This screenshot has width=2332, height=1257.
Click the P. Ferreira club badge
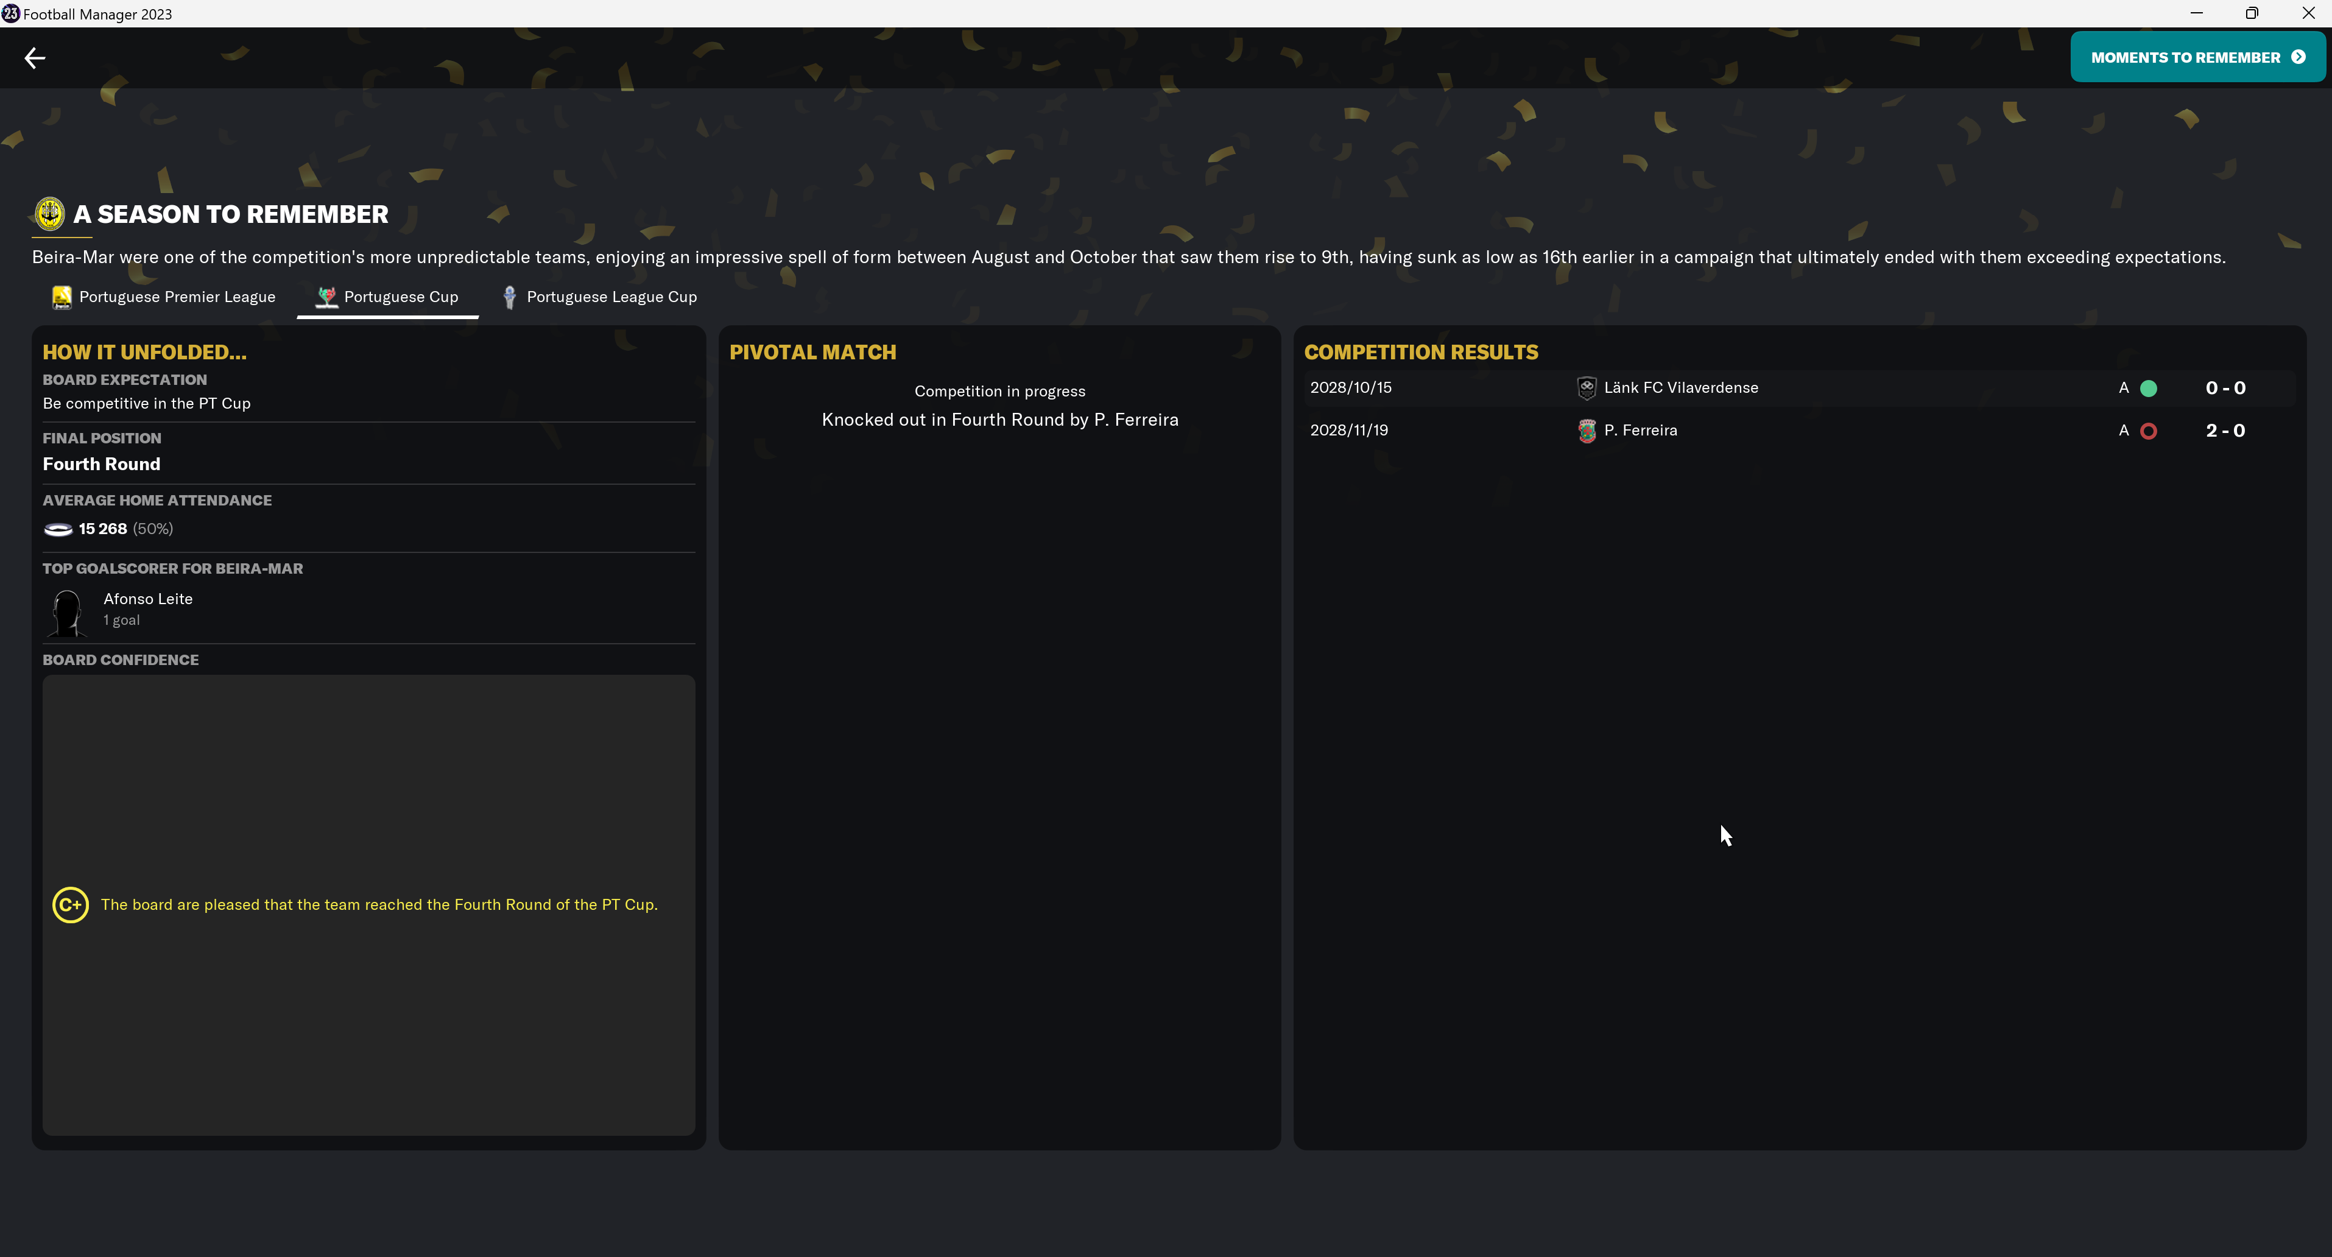(x=1587, y=431)
